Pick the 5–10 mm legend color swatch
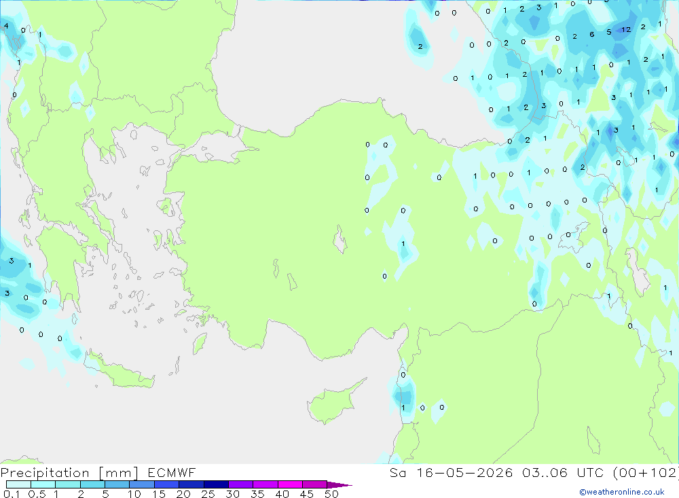The image size is (679, 498). [x=117, y=484]
